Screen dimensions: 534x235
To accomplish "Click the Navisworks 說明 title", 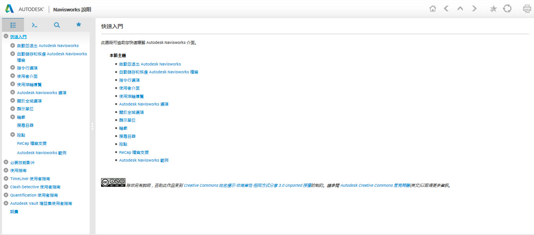I will pos(72,9).
